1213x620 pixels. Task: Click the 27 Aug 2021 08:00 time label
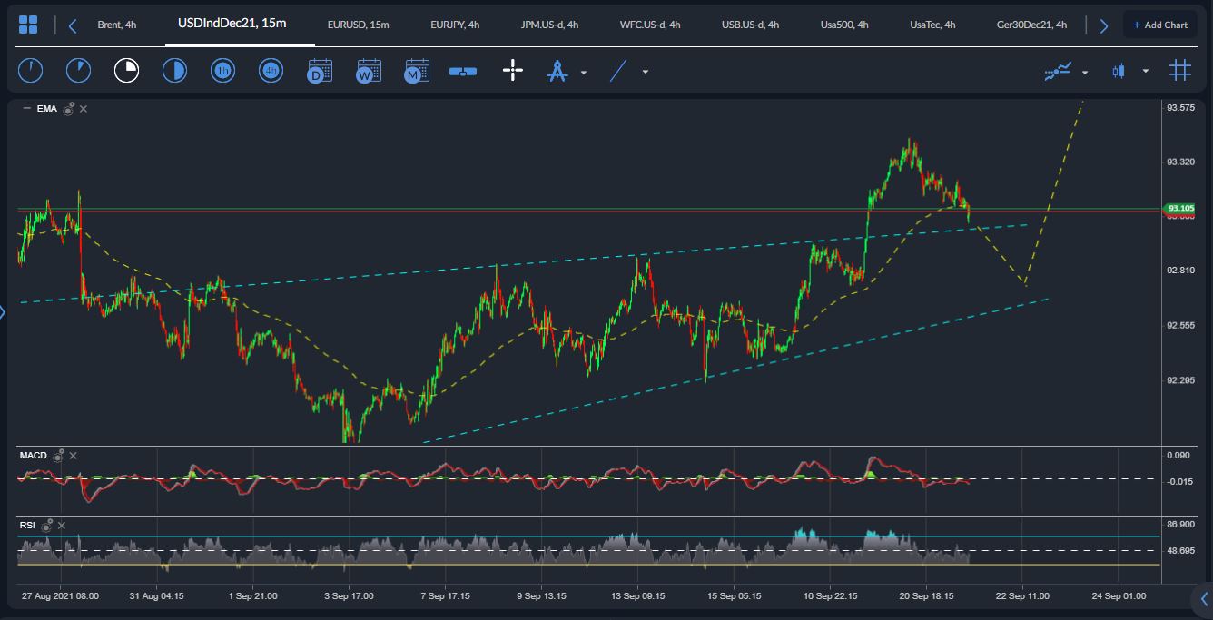click(61, 596)
